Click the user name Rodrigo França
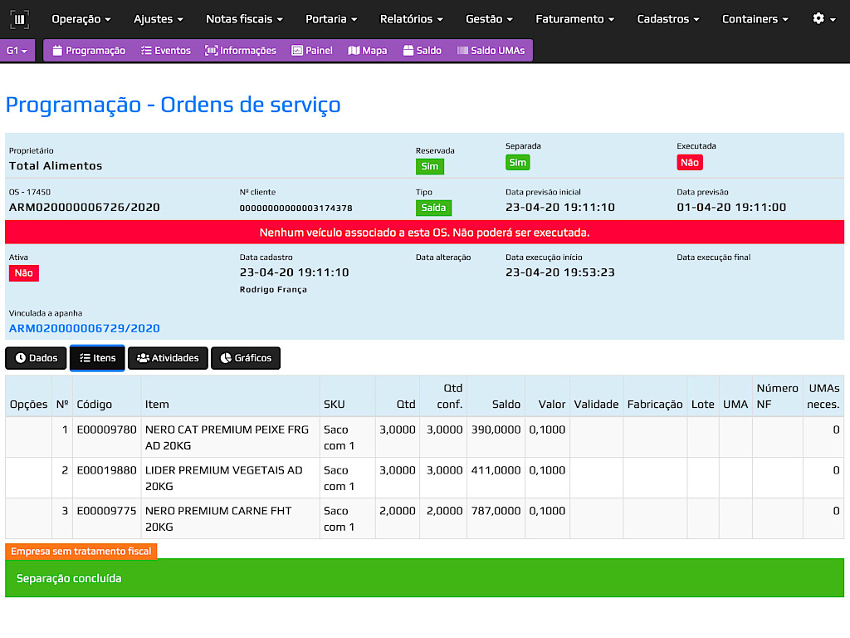 click(x=273, y=290)
